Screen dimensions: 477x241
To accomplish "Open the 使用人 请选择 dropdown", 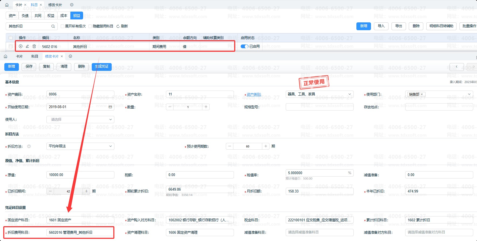I will tap(80, 119).
